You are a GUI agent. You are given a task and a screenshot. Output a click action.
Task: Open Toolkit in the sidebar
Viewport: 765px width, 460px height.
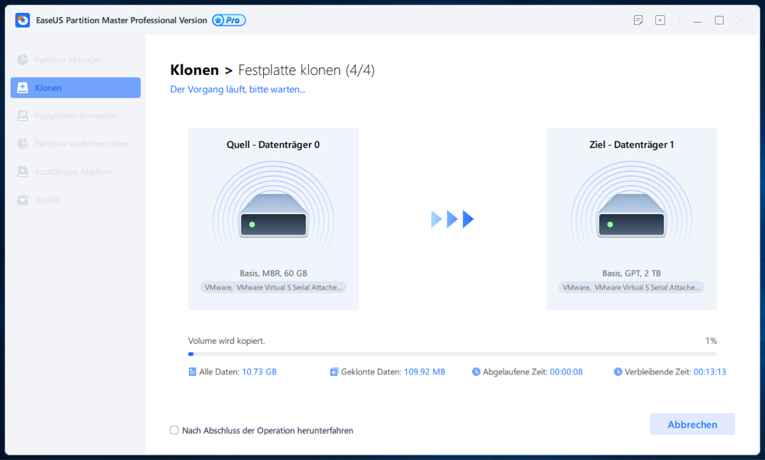(76, 199)
